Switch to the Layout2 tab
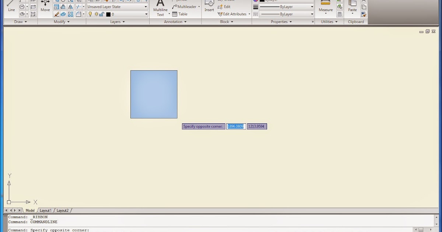442x232 pixels. 63,211
